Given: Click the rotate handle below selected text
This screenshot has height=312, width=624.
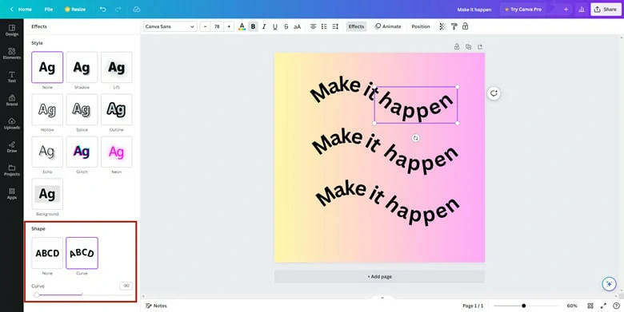Looking at the screenshot, I should click(x=415, y=138).
